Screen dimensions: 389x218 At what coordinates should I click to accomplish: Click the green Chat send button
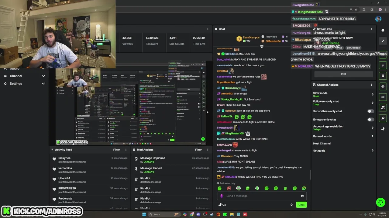pos(301,205)
